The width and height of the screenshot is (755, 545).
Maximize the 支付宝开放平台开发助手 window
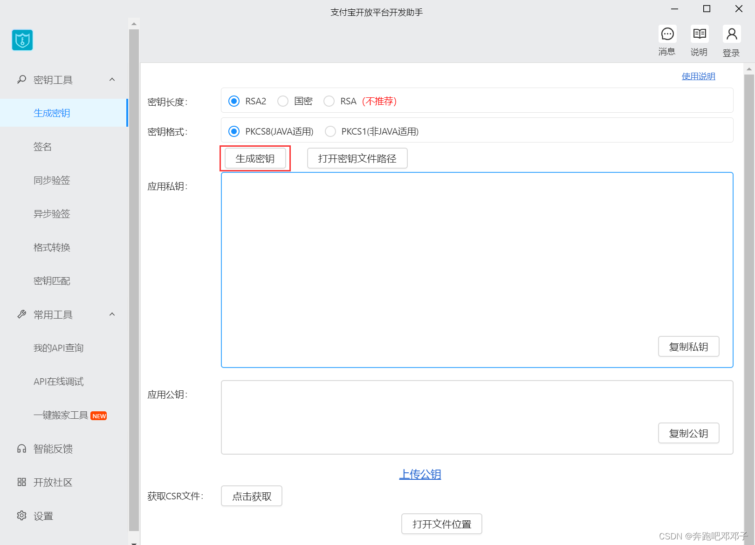coord(707,9)
